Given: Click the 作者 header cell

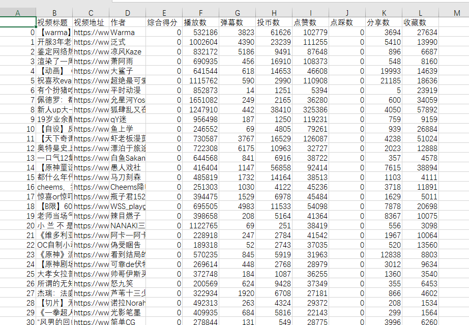Looking at the screenshot, I should pyautogui.click(x=127, y=22).
